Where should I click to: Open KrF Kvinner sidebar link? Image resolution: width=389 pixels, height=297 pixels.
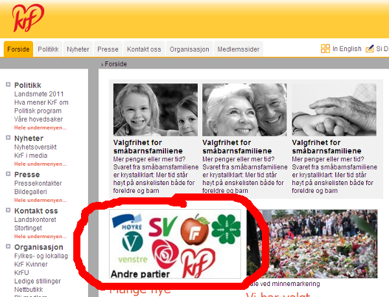[x=30, y=265]
